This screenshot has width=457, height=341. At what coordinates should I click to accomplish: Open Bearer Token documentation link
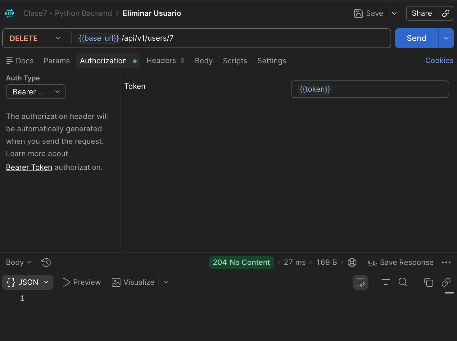click(29, 167)
